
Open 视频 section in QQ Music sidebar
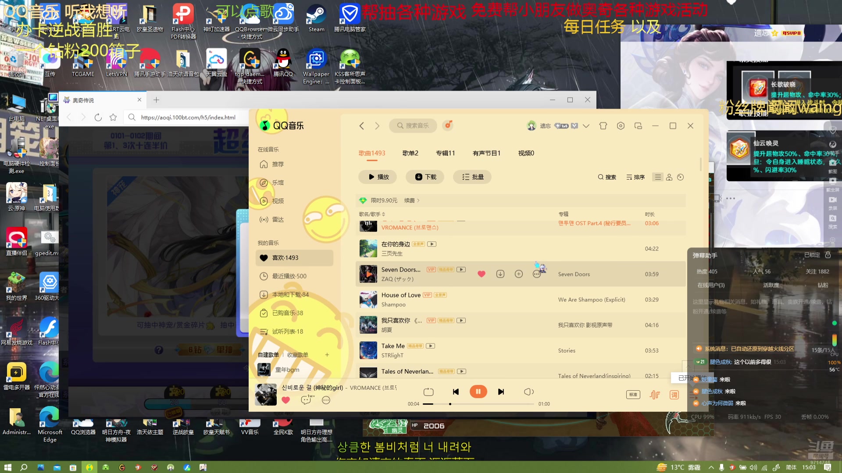pos(271,201)
